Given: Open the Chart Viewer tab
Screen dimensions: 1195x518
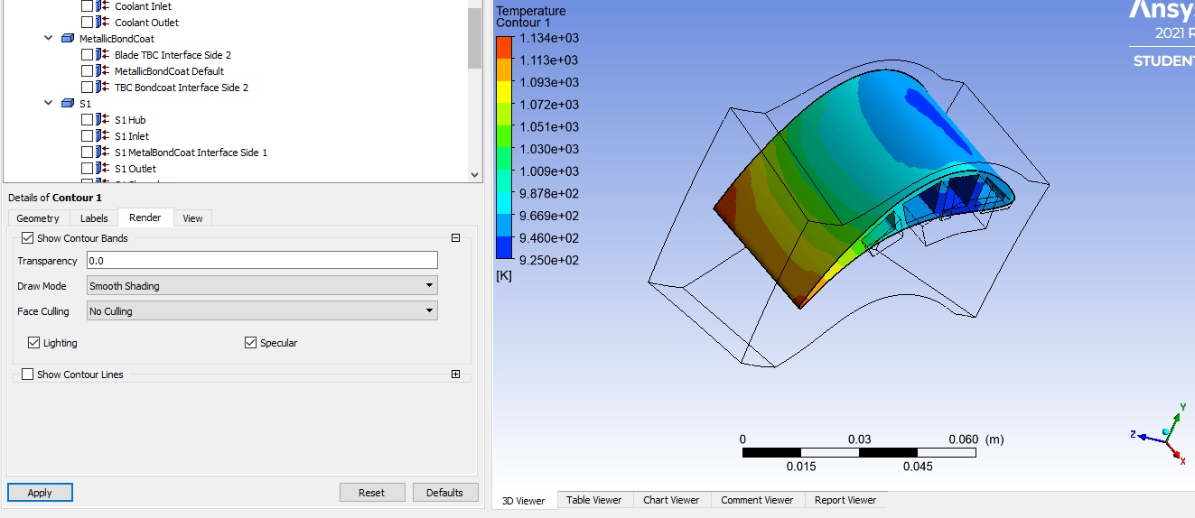Looking at the screenshot, I should tap(671, 500).
